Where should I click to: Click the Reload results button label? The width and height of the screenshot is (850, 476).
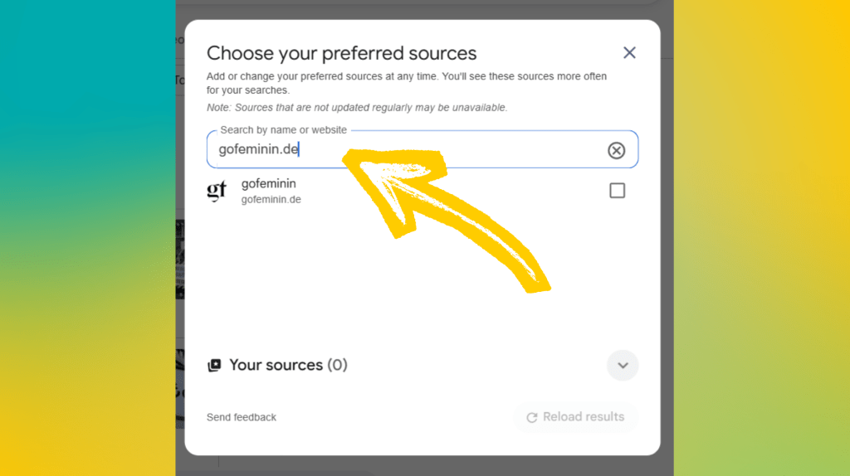(584, 417)
